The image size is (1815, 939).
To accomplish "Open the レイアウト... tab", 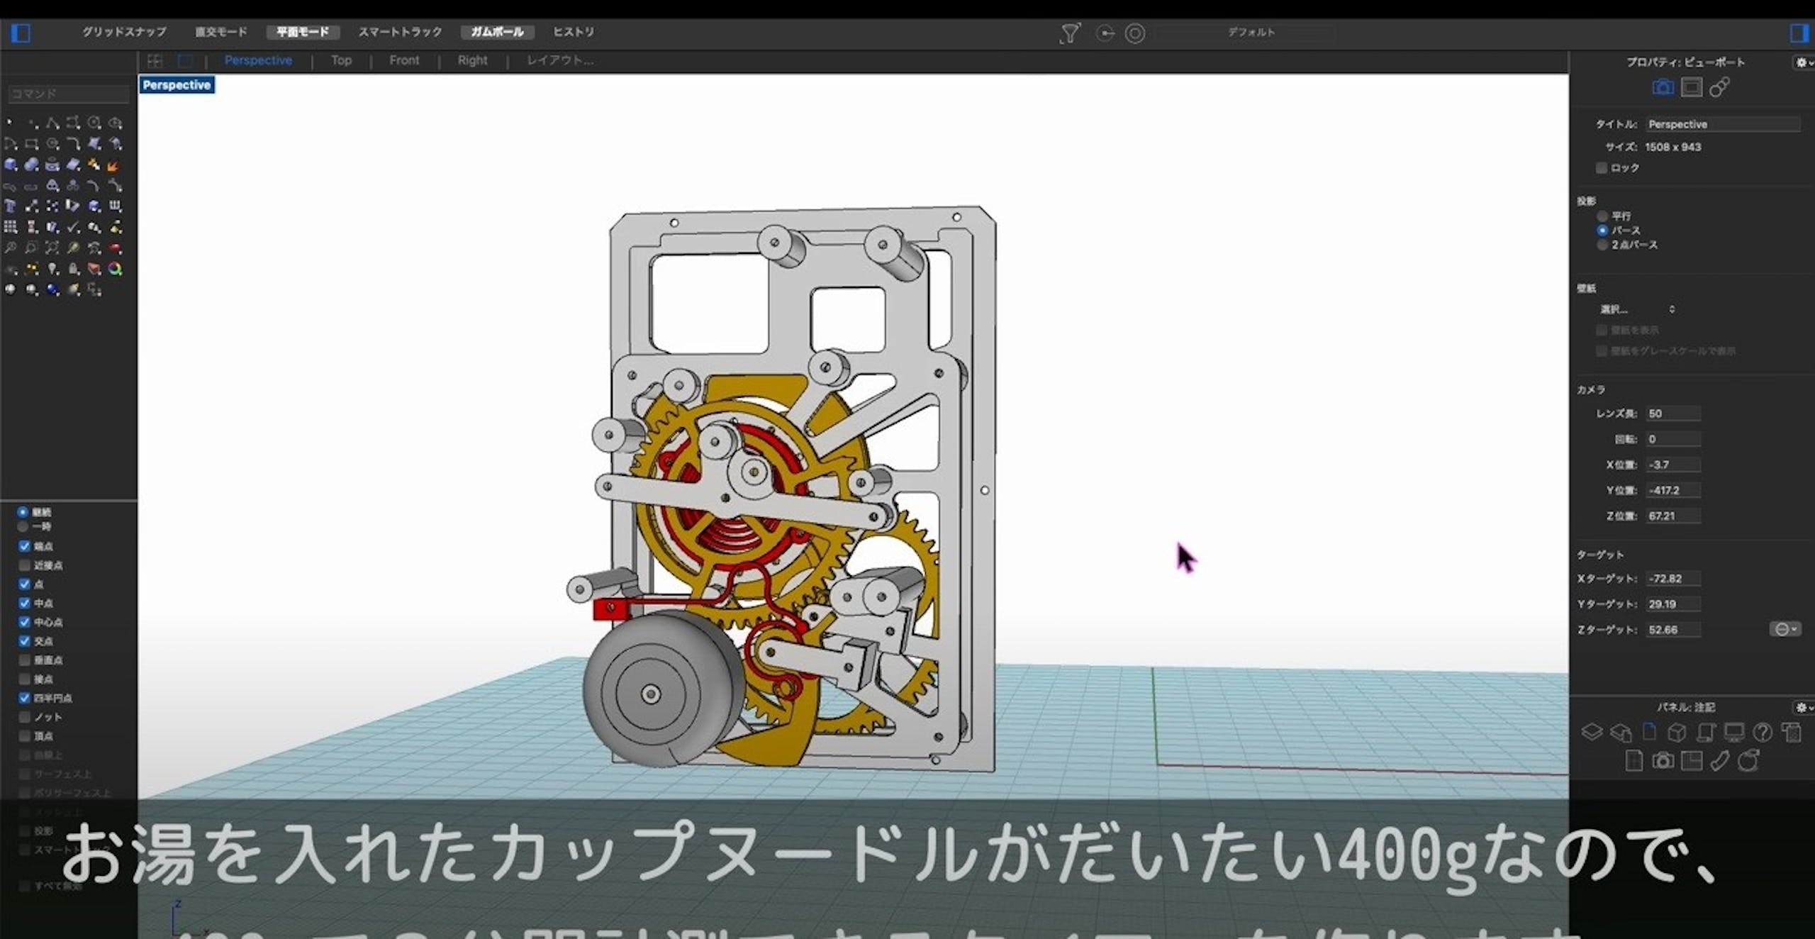I will [x=560, y=61].
